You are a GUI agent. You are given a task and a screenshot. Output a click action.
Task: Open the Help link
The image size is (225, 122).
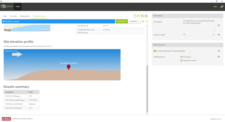(x=215, y=6)
